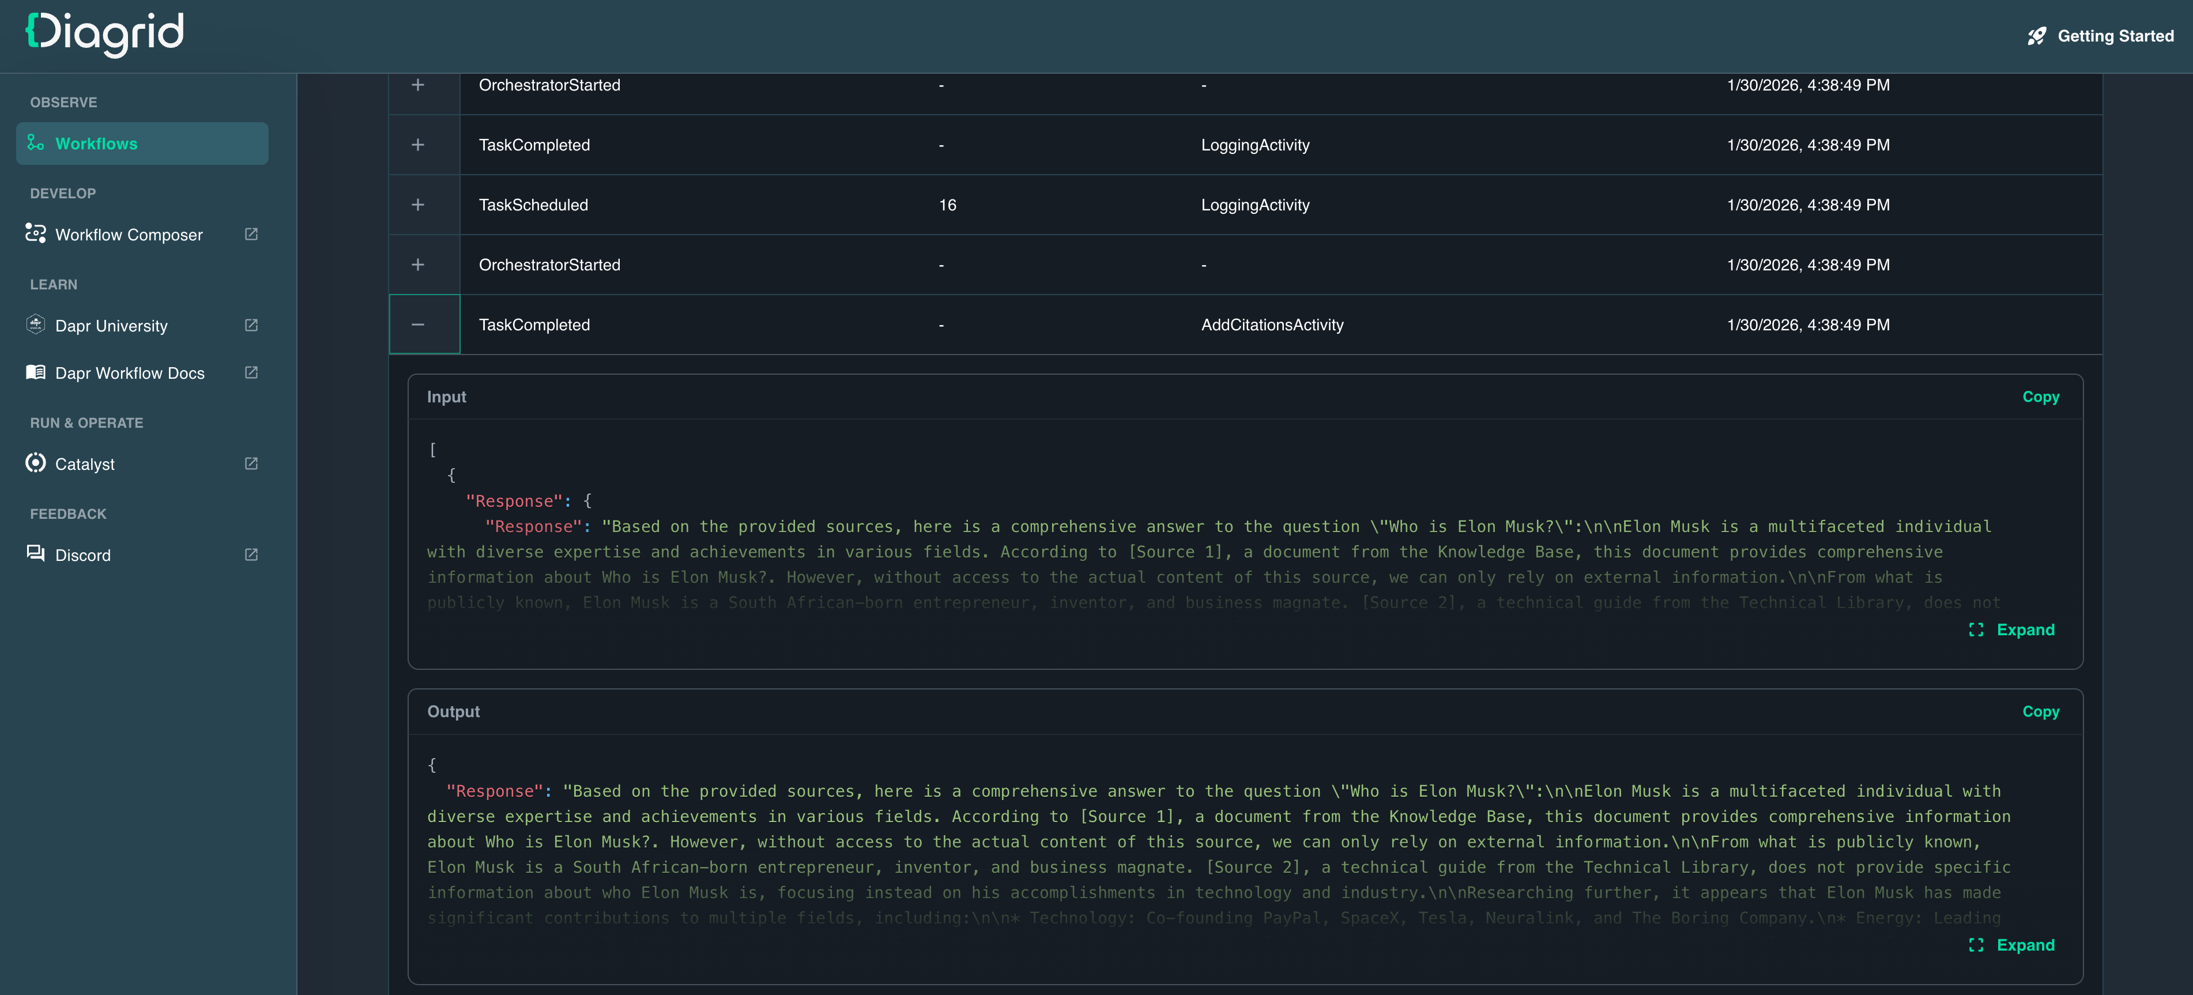Open the Workflows menu item
Screen dimensions: 2193x995
pyautogui.click(x=96, y=144)
